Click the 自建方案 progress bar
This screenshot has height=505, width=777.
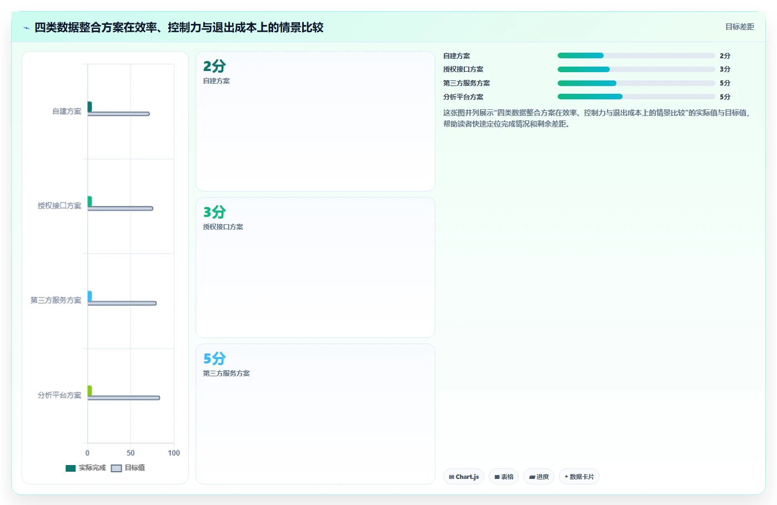pos(636,55)
